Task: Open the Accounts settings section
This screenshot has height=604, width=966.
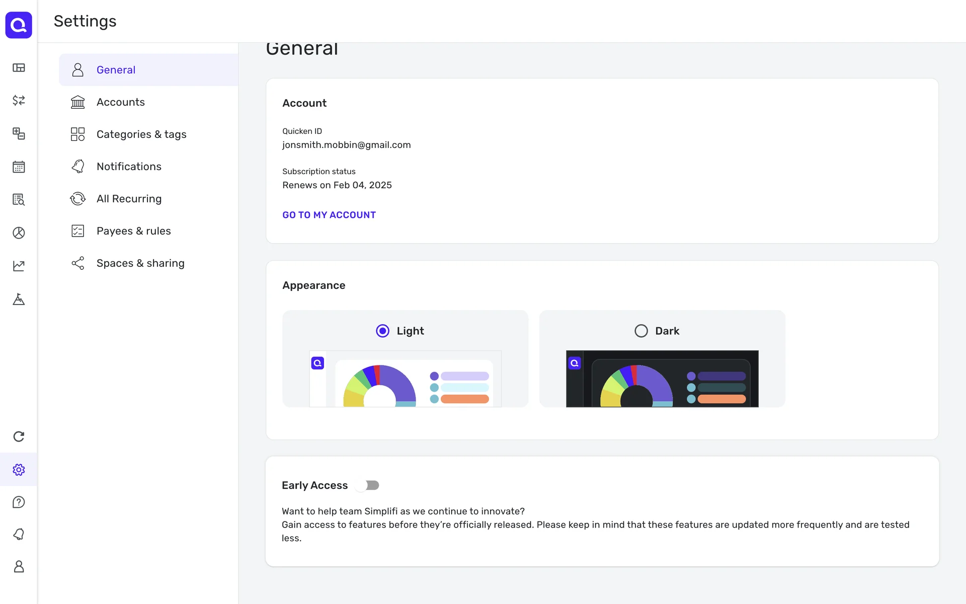Action: click(121, 102)
